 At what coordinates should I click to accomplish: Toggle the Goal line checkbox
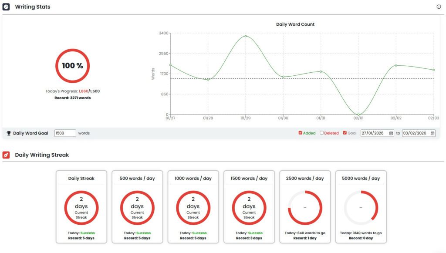pyautogui.click(x=345, y=133)
